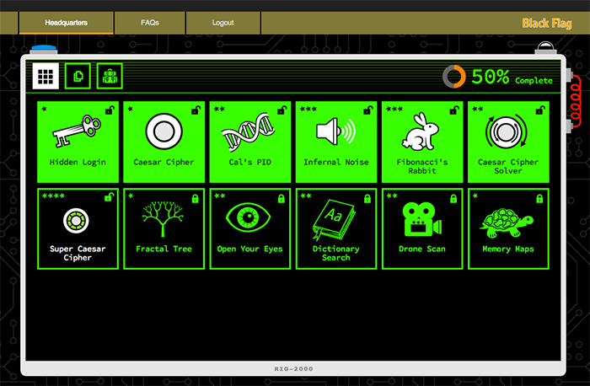
Task: Select Logout in the top navigation
Action: coord(223,23)
